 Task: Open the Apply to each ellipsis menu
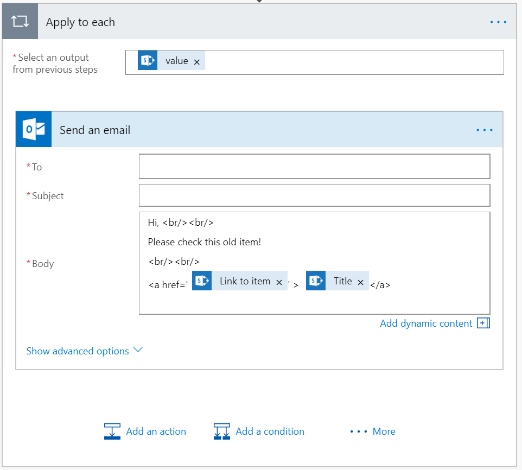click(498, 22)
